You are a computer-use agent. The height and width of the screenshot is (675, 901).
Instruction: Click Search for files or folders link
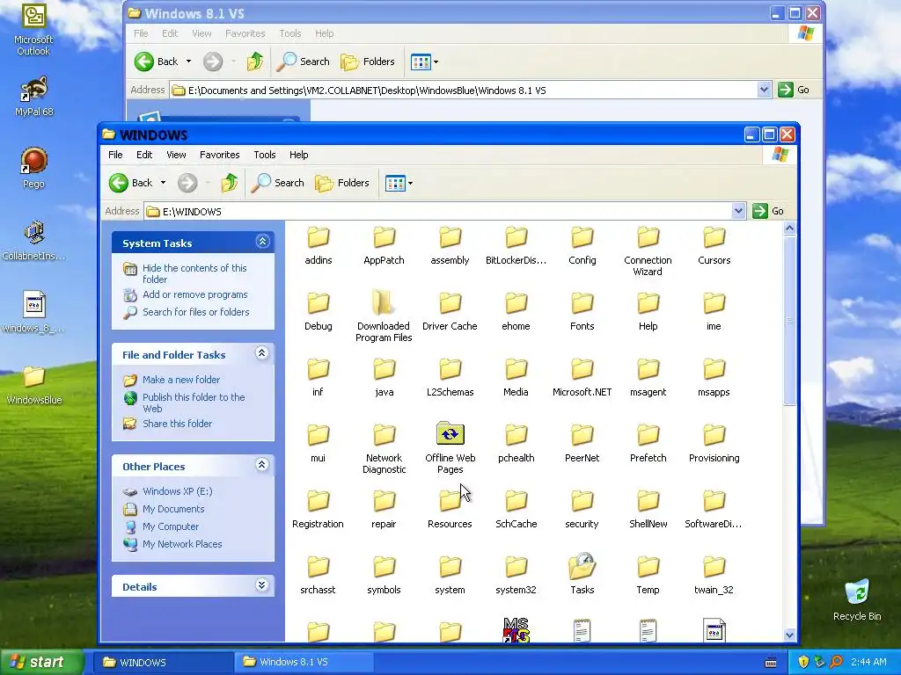pyautogui.click(x=196, y=312)
